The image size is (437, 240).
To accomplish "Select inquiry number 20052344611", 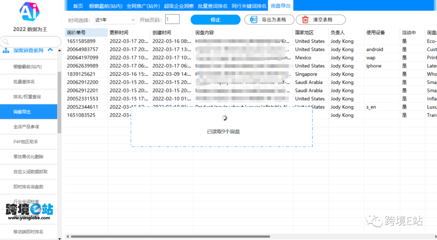I will pos(83,107).
